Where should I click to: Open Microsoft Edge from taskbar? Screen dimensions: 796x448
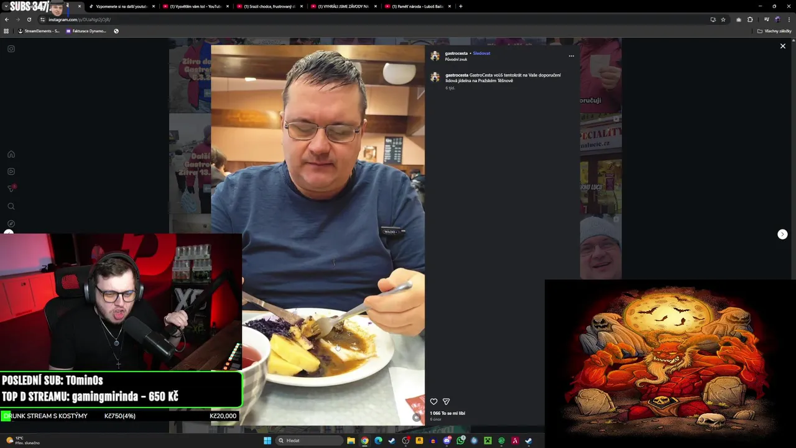tap(378, 441)
